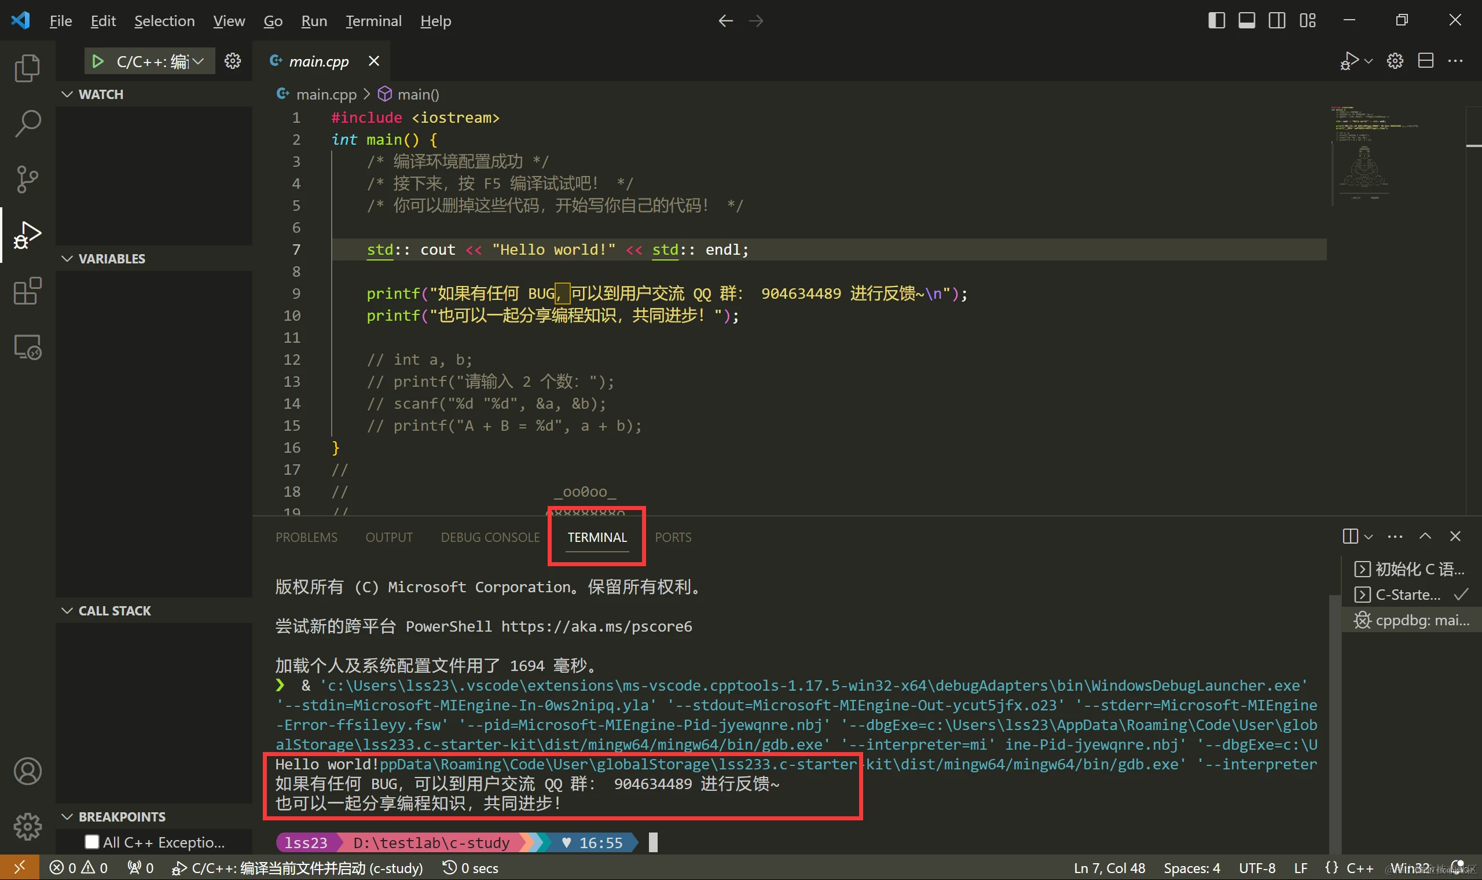The height and width of the screenshot is (880, 1482).
Task: Open notifications via the status bar bell
Action: [1458, 867]
